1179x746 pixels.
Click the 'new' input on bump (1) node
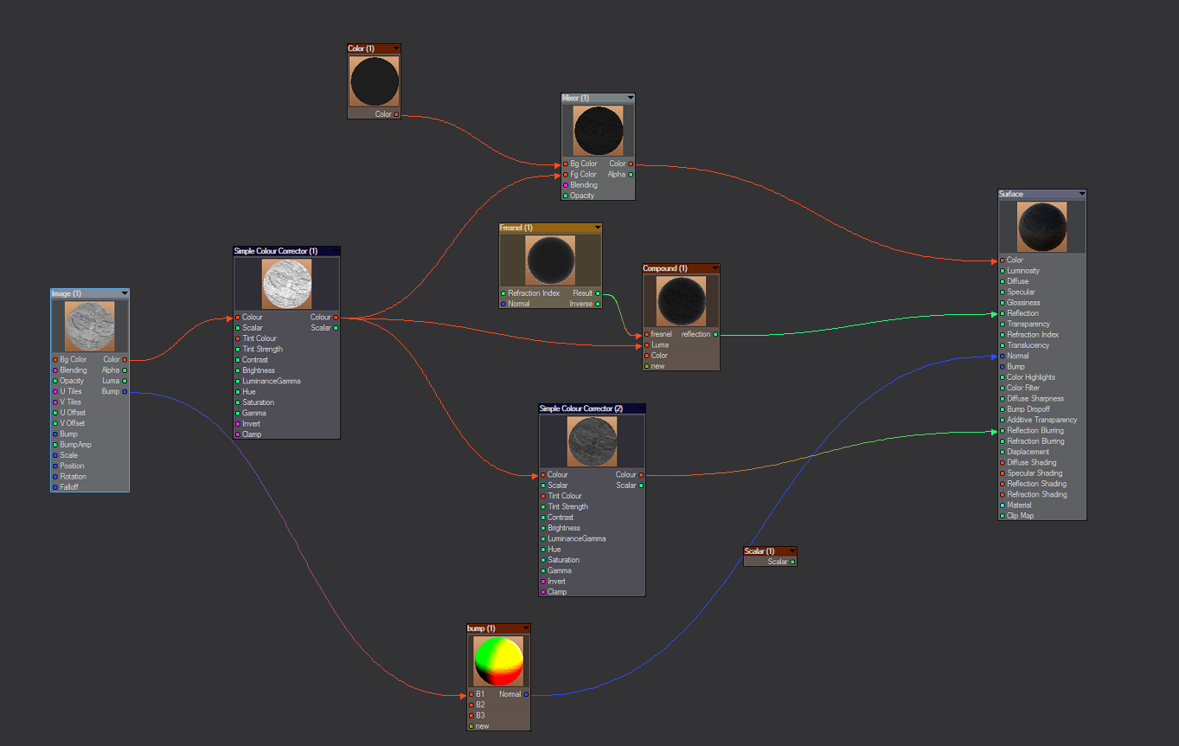tap(471, 726)
